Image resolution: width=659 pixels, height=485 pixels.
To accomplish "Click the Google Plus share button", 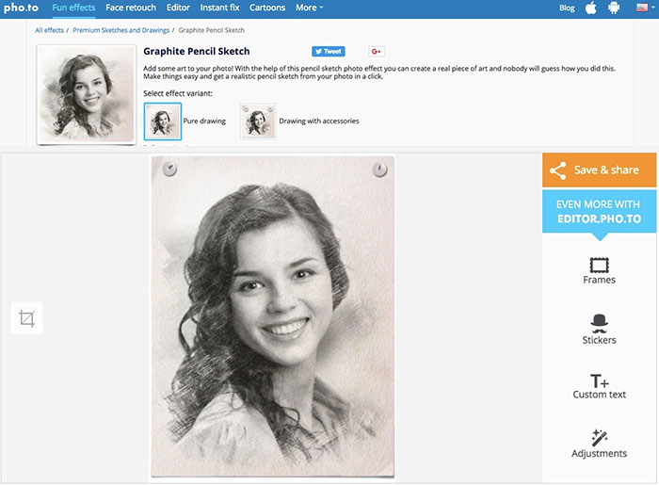I will click(377, 51).
